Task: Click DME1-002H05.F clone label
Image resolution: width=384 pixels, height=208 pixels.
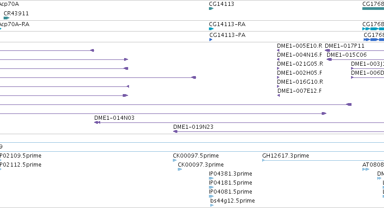Action: click(x=300, y=73)
